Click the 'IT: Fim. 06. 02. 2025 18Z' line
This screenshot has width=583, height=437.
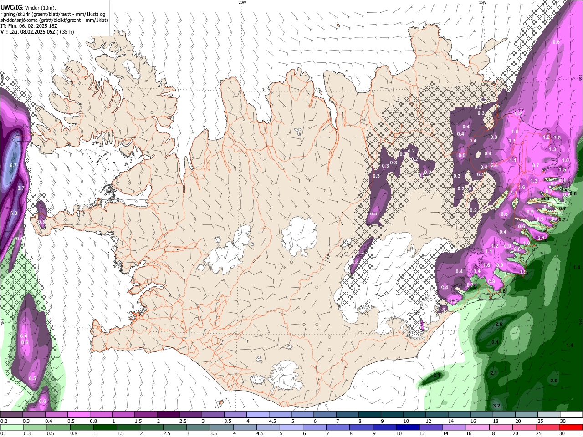pyautogui.click(x=29, y=26)
